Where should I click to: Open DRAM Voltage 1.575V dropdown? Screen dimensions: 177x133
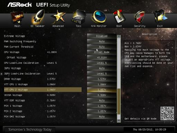point(102,79)
